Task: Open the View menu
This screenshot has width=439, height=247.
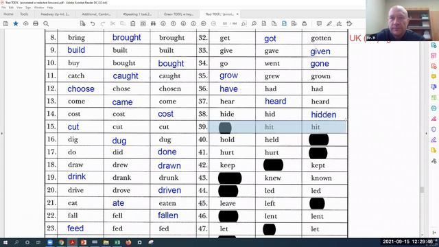Action: click(20, 8)
